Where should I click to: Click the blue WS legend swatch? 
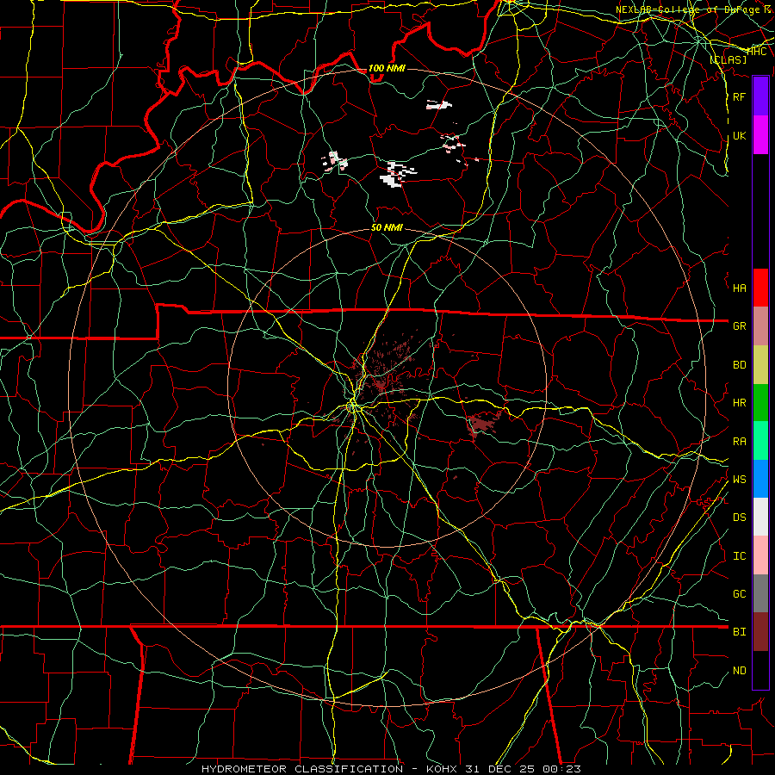click(x=760, y=479)
